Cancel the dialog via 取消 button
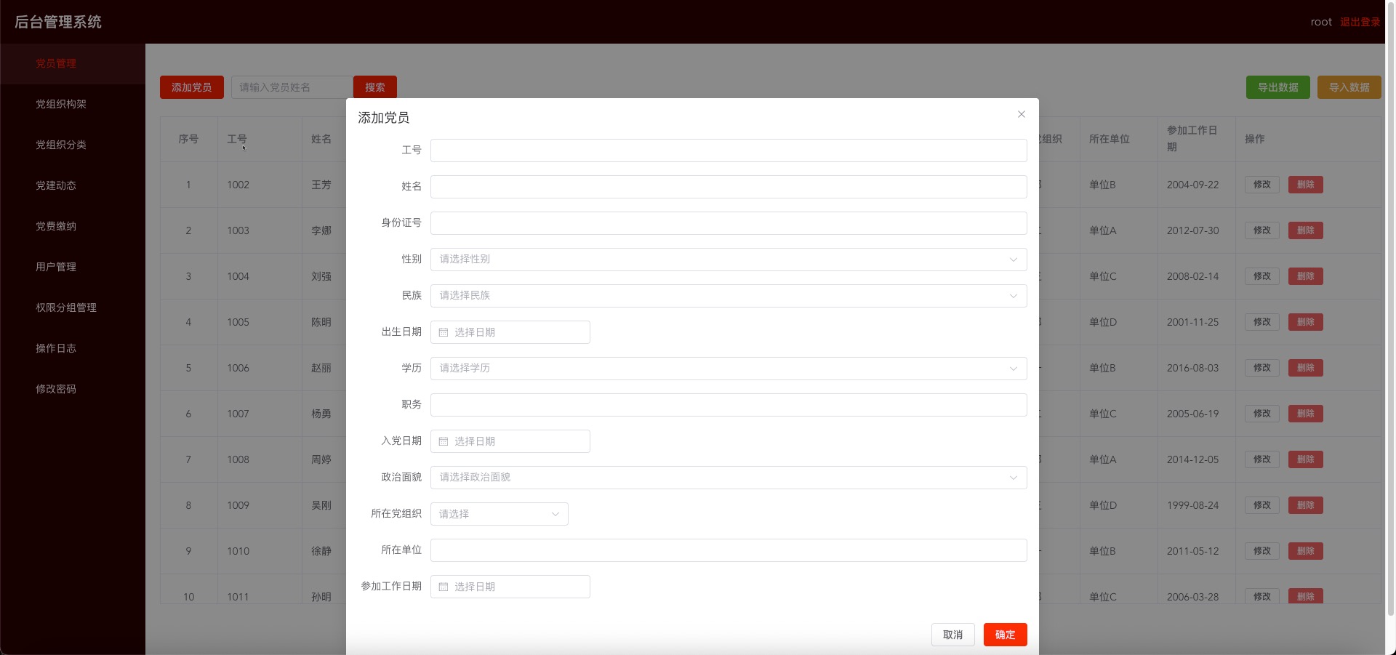The height and width of the screenshot is (655, 1396). pyautogui.click(x=953, y=635)
